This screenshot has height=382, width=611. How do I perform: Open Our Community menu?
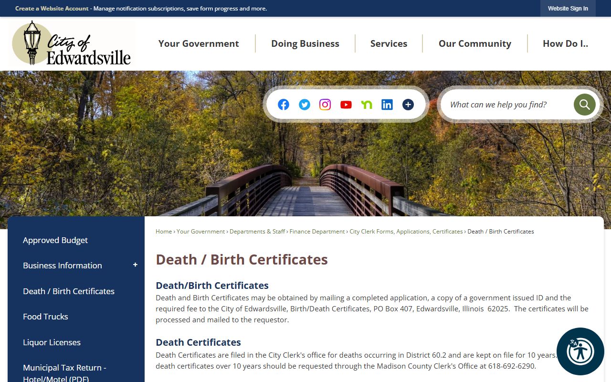[x=475, y=43]
